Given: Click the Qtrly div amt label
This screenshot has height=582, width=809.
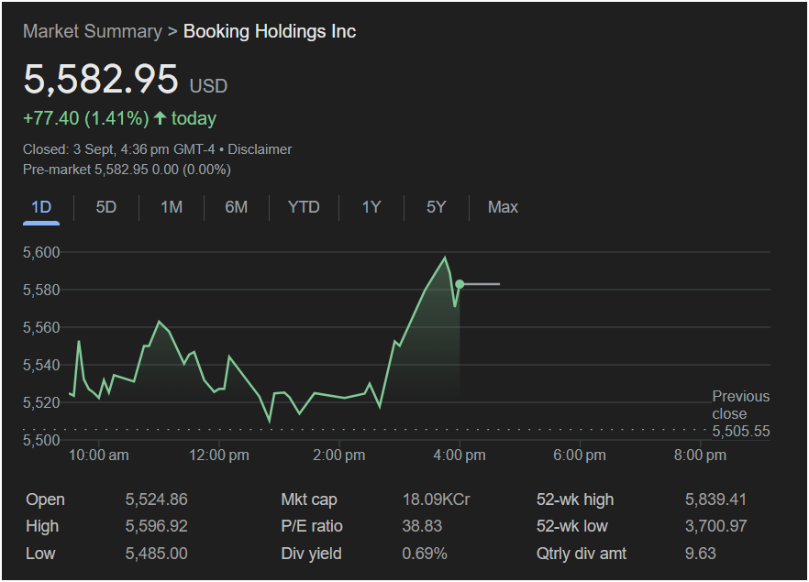Looking at the screenshot, I should coord(582,554).
